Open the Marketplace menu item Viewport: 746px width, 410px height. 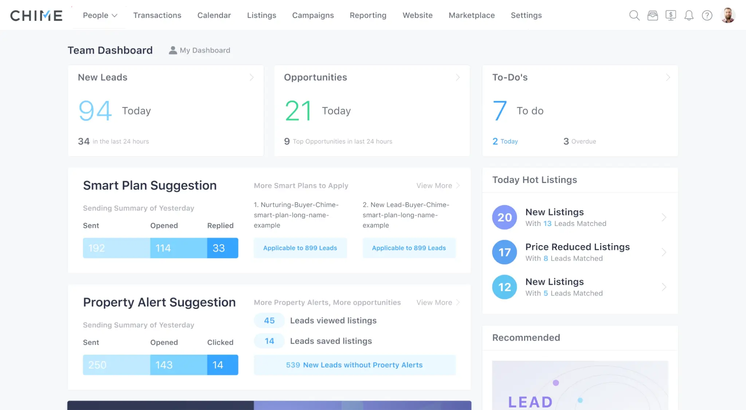pos(472,15)
